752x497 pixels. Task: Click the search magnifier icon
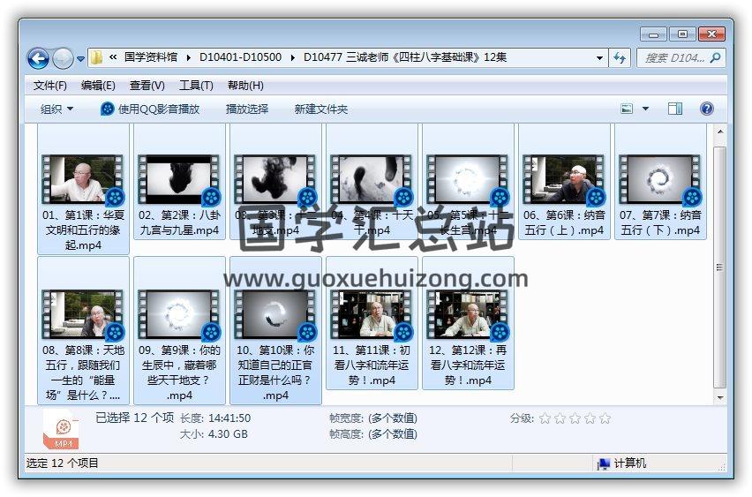point(715,57)
